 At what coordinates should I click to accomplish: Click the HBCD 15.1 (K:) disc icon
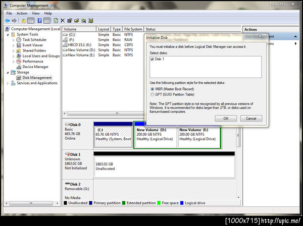tap(65, 45)
